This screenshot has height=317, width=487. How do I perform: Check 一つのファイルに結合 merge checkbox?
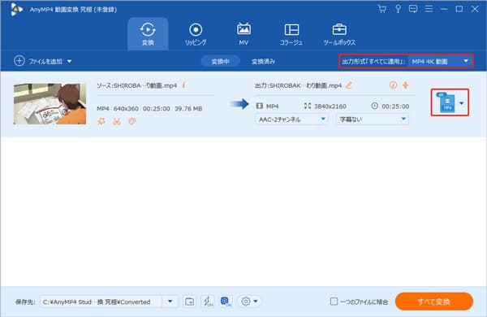point(334,302)
